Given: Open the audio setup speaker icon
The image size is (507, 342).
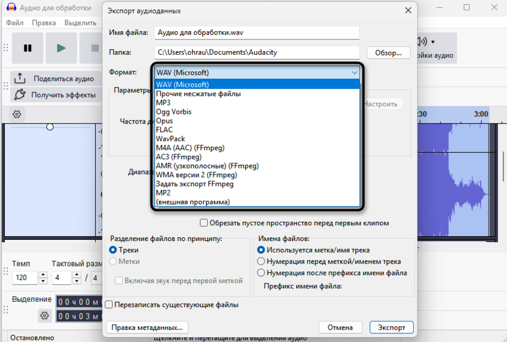Looking at the screenshot, I should tap(422, 41).
